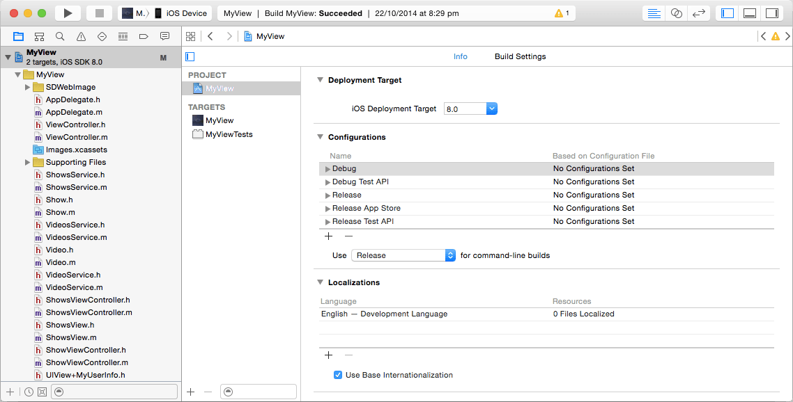Open the Report navigator
Viewport: 793px width, 402px height.
click(x=164, y=36)
